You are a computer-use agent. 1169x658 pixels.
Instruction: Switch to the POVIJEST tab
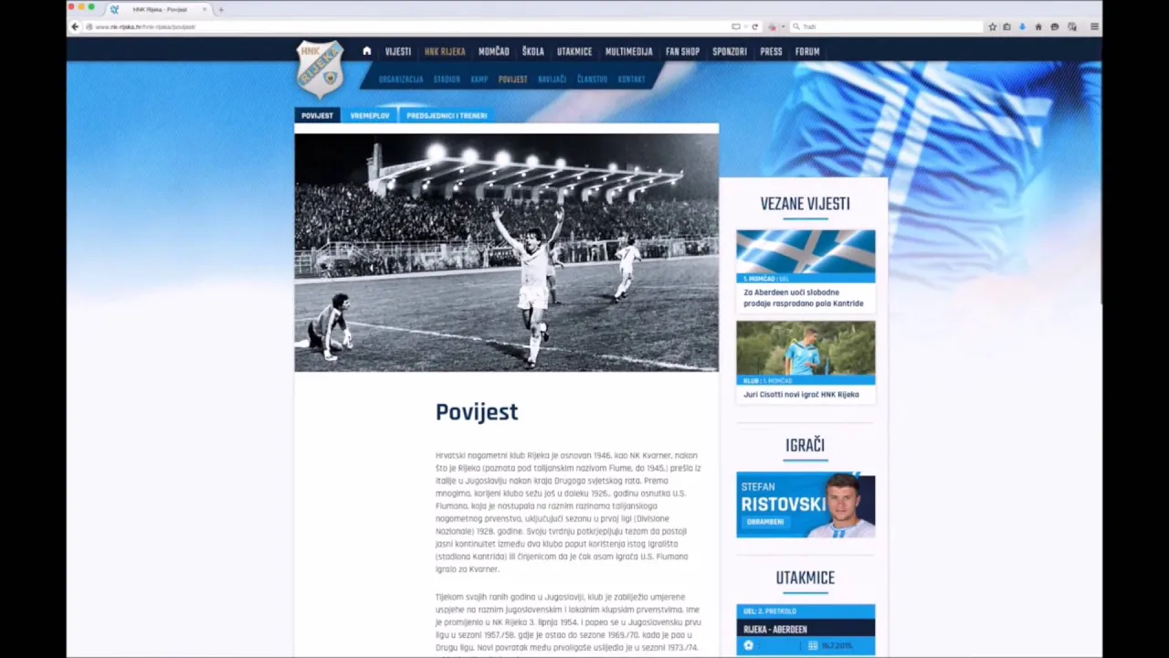click(x=317, y=115)
